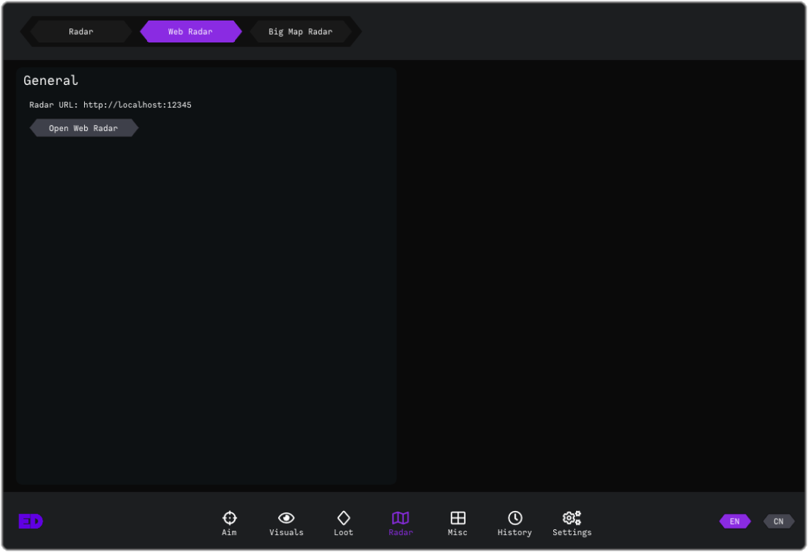Click the purple logo in bottom bar
Screen dimensions: 808x552
(30, 522)
